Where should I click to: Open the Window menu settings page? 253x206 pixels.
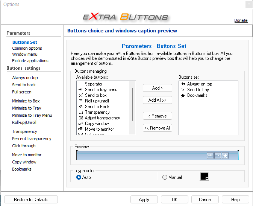[25, 54]
